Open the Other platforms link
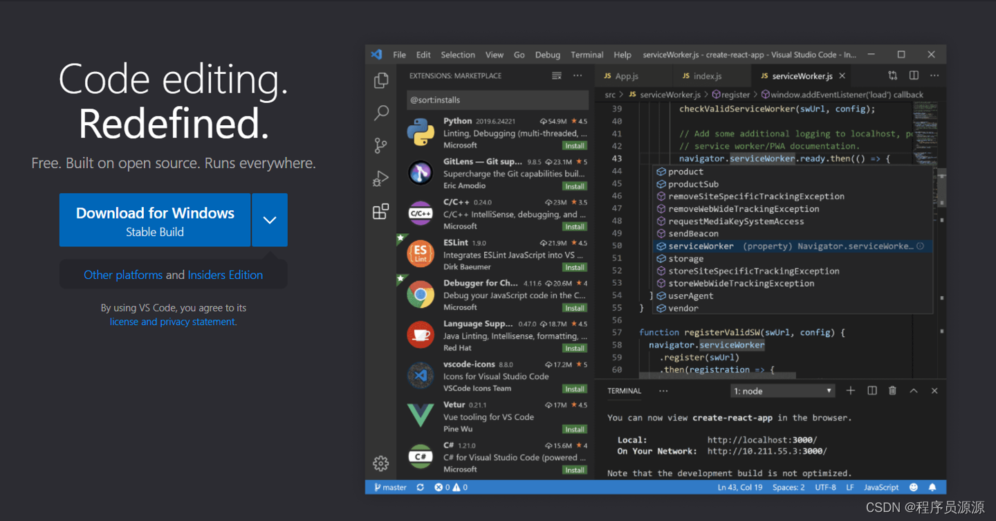 tap(123, 275)
